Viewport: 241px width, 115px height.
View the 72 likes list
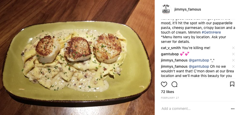tap(167, 92)
